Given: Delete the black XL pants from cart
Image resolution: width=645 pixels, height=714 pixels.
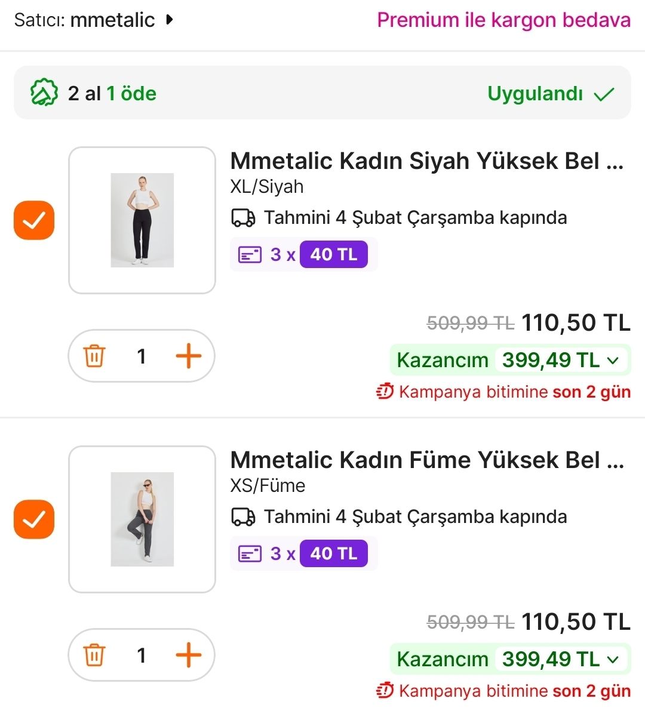Looking at the screenshot, I should coord(94,356).
